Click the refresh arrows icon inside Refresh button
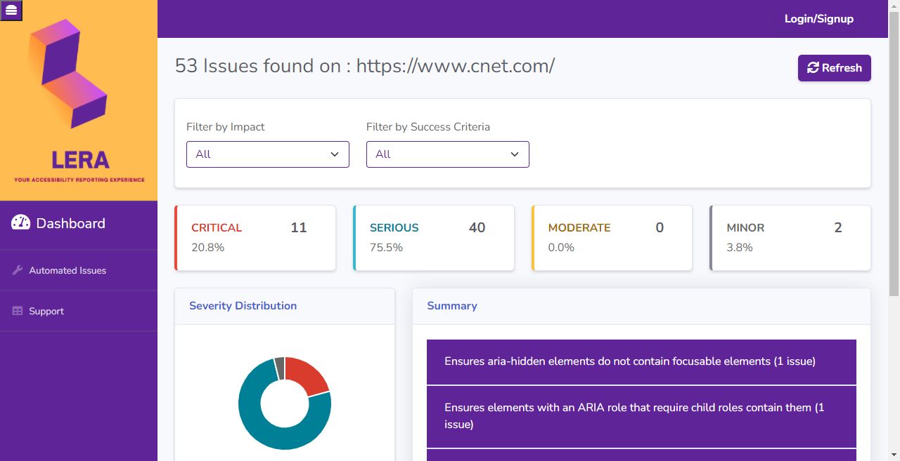Viewport: 900px width, 461px height. tap(814, 67)
